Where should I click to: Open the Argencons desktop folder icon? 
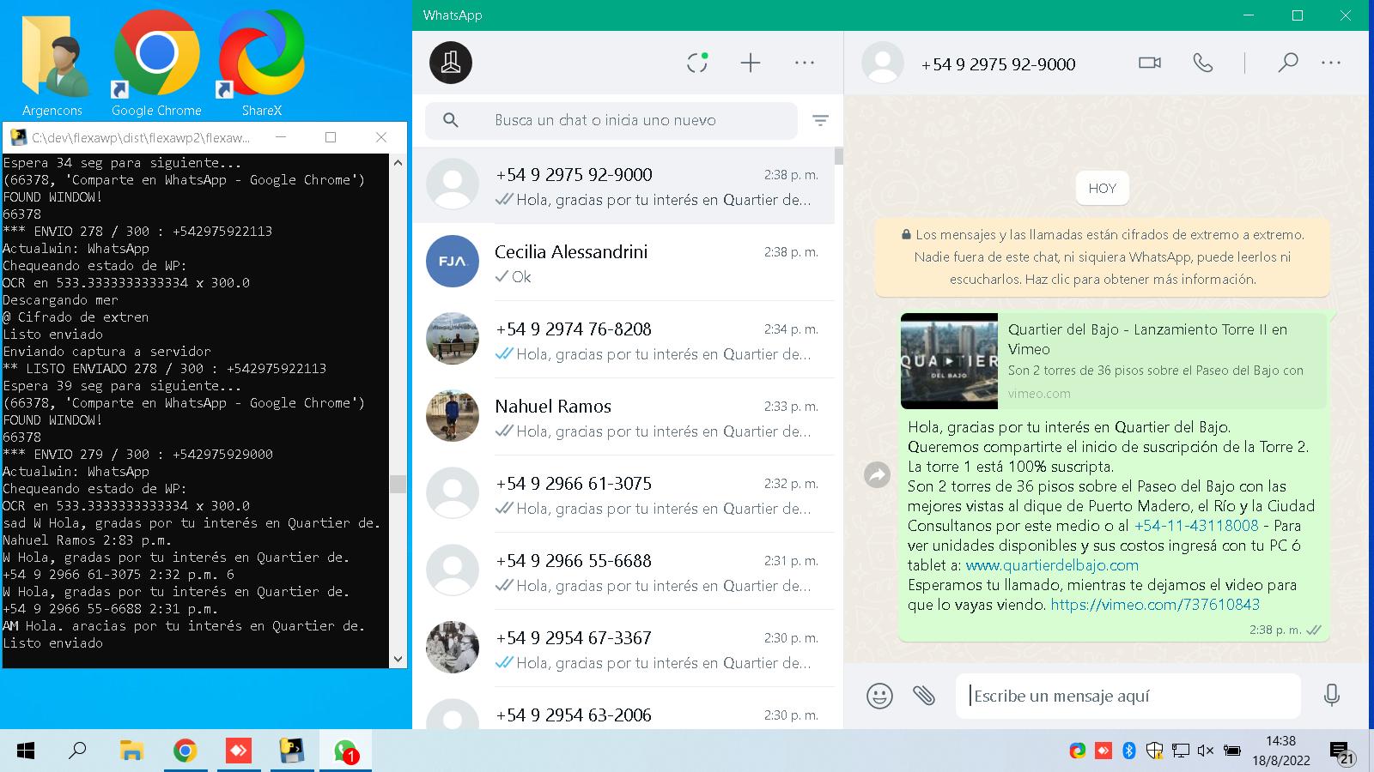coord(53,63)
